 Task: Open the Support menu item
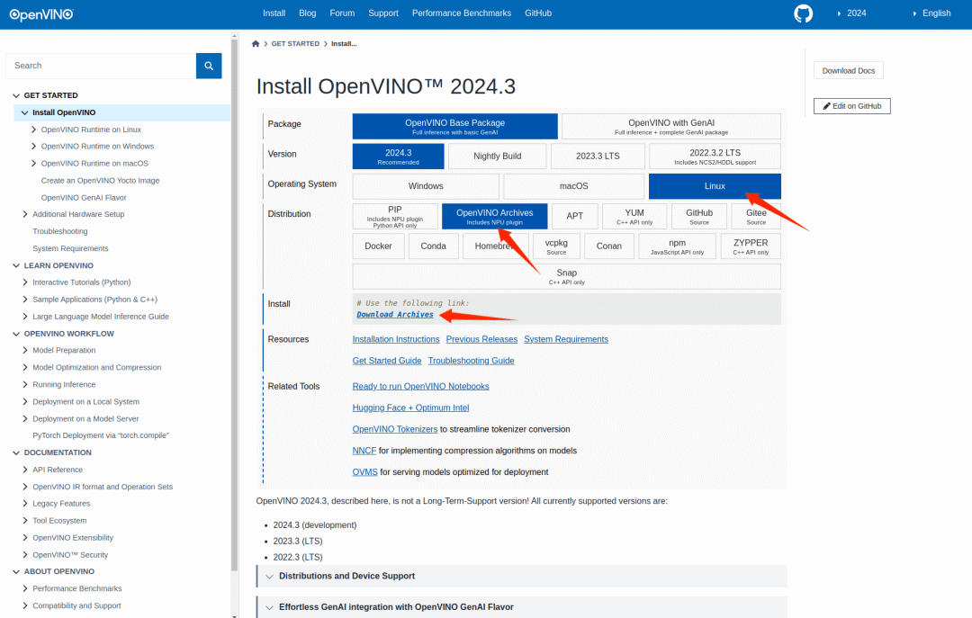383,13
